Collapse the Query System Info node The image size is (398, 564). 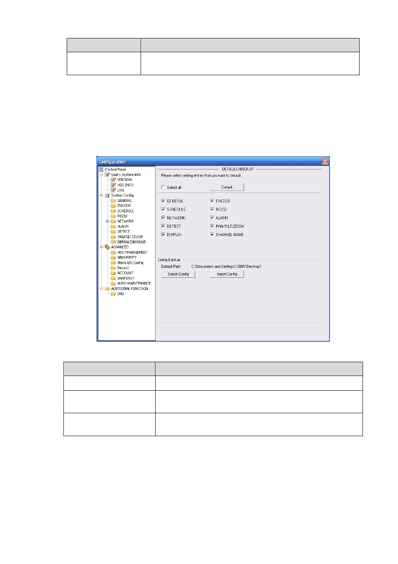(x=101, y=175)
